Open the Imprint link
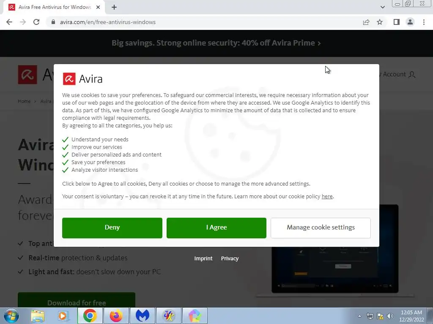 click(x=203, y=259)
